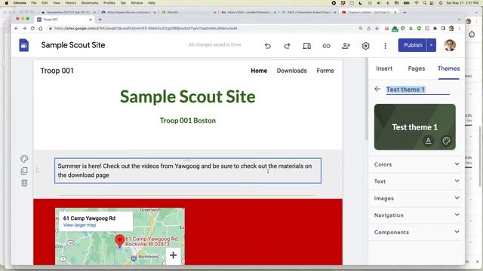Zoom in on the embedded map
The image size is (483, 271).
click(x=173, y=254)
